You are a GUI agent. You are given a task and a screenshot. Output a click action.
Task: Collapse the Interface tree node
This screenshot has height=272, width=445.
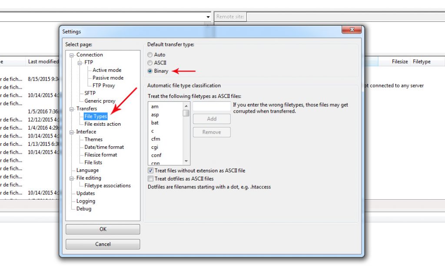click(72, 132)
